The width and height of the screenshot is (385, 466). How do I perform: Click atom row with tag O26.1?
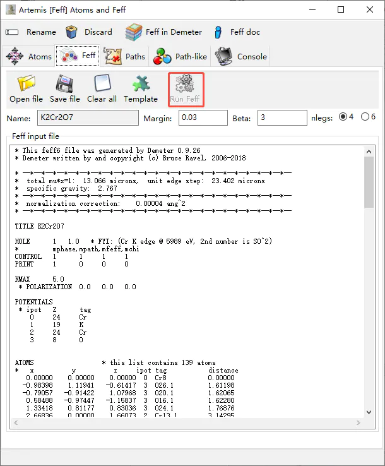tap(128, 385)
